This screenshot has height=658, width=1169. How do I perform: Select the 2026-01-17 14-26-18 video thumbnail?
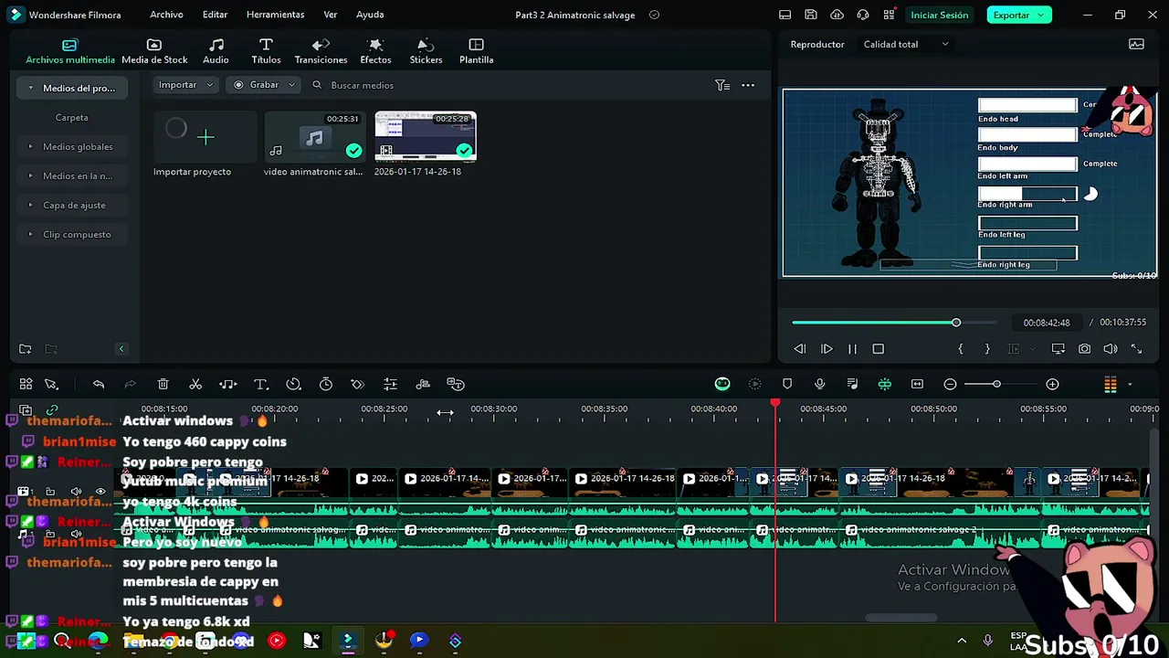click(426, 137)
